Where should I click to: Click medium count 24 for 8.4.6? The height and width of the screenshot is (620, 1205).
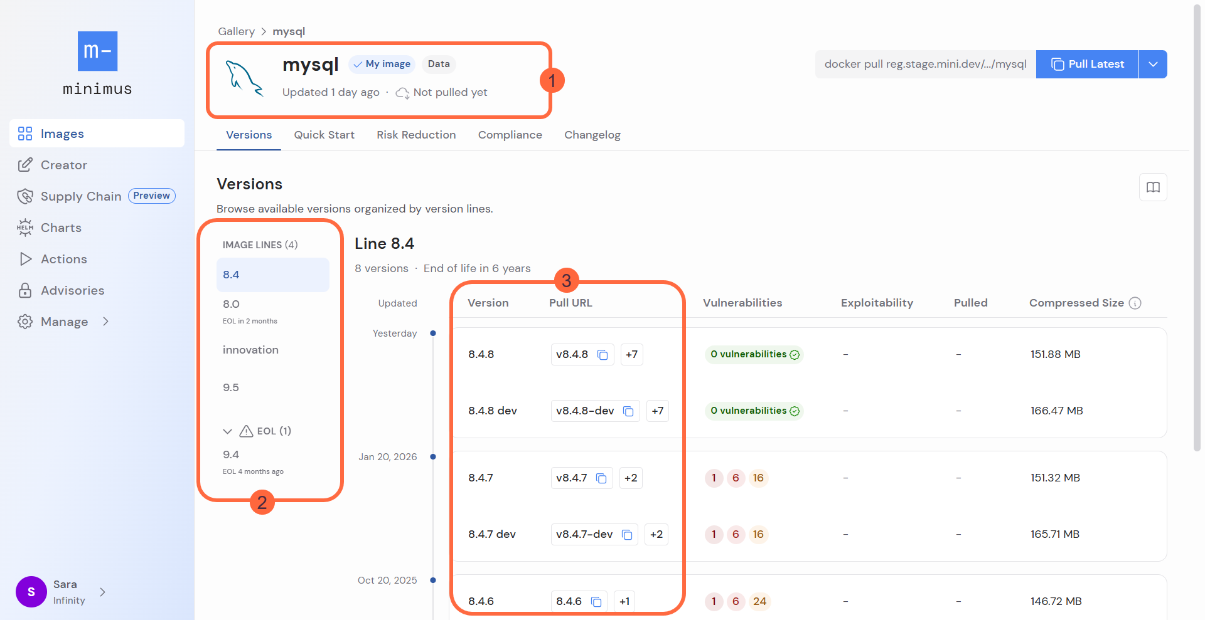click(759, 601)
